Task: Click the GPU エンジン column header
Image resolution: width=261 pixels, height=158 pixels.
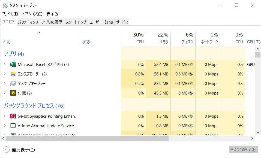Action: pyautogui.click(x=253, y=38)
